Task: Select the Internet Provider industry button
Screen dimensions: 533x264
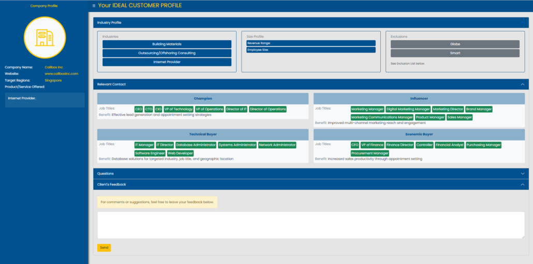Action: [167, 62]
